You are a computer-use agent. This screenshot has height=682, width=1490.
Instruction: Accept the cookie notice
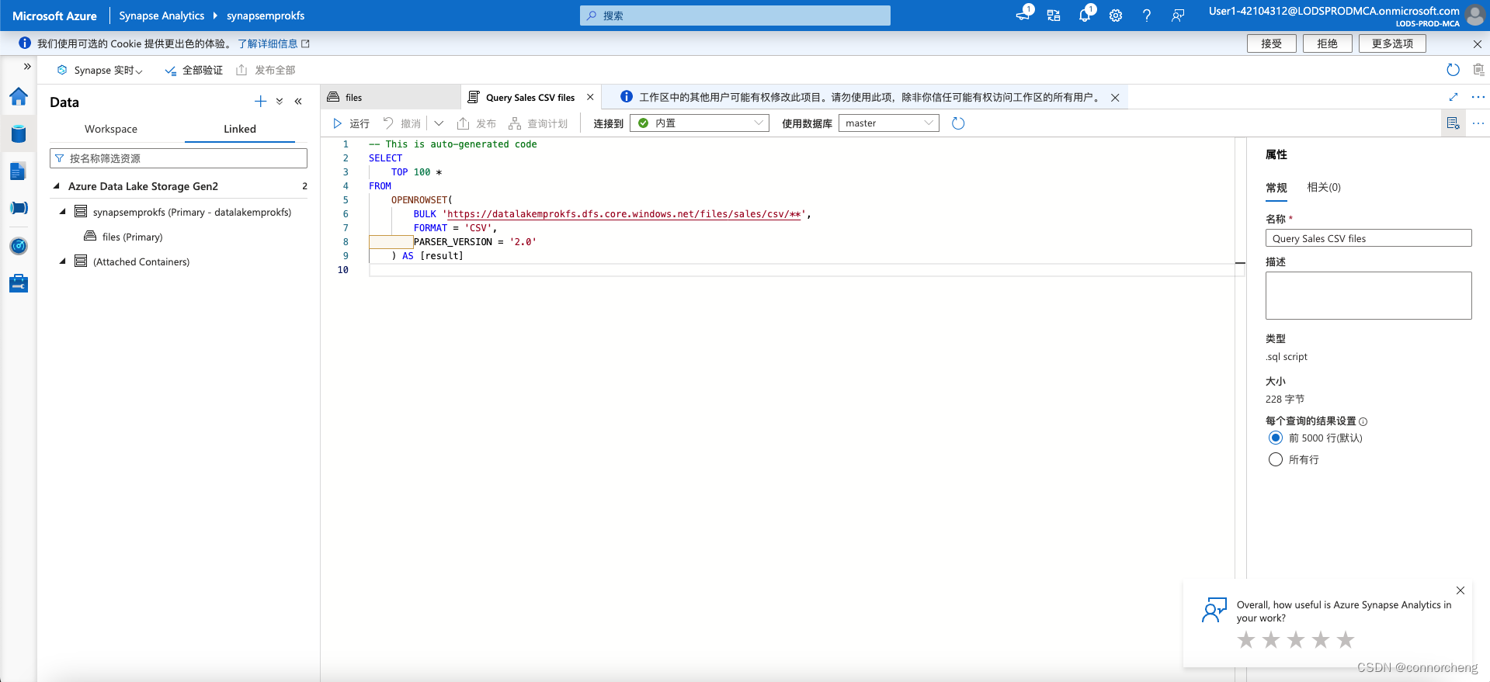[x=1272, y=43]
